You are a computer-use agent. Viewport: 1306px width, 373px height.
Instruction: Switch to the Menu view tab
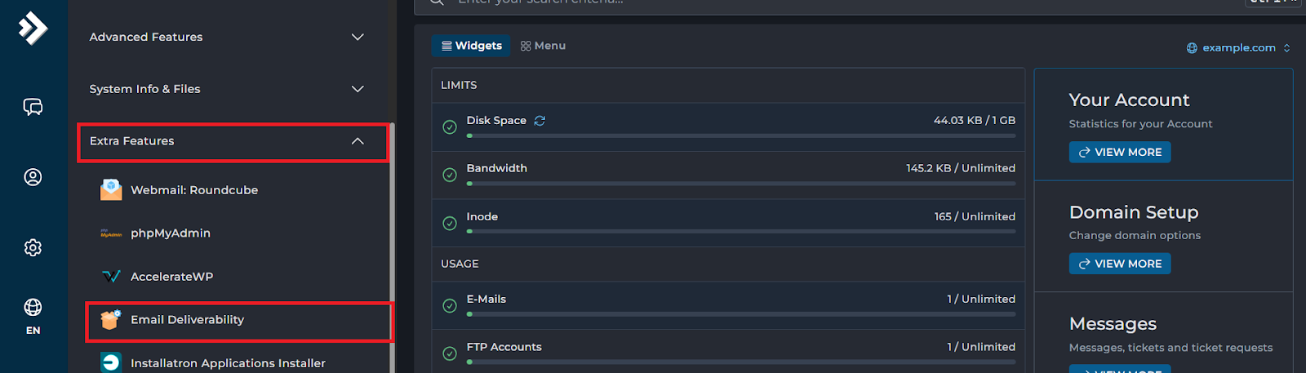[543, 46]
